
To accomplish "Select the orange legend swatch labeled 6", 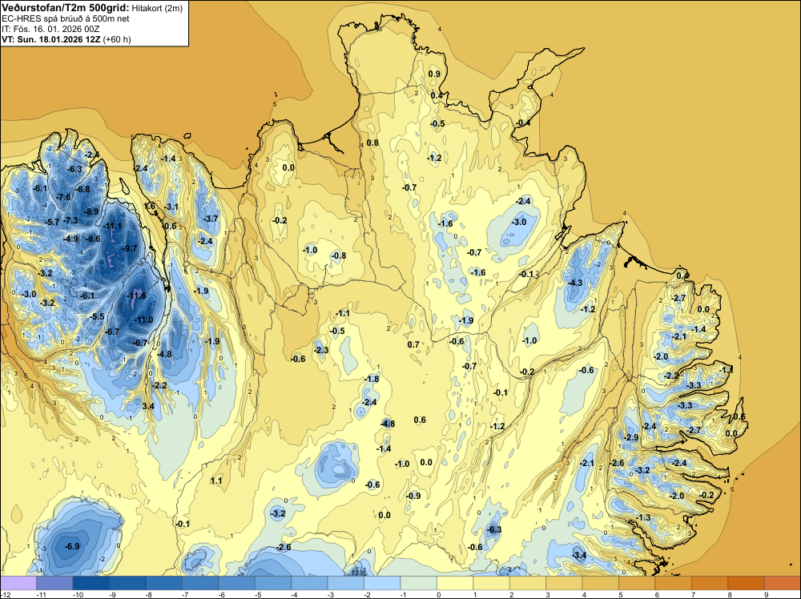I will click(x=674, y=583).
